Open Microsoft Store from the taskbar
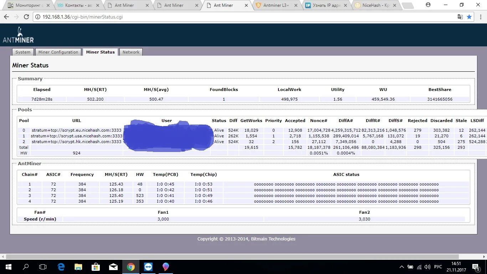Viewport: 487px width, 274px height. [x=96, y=267]
